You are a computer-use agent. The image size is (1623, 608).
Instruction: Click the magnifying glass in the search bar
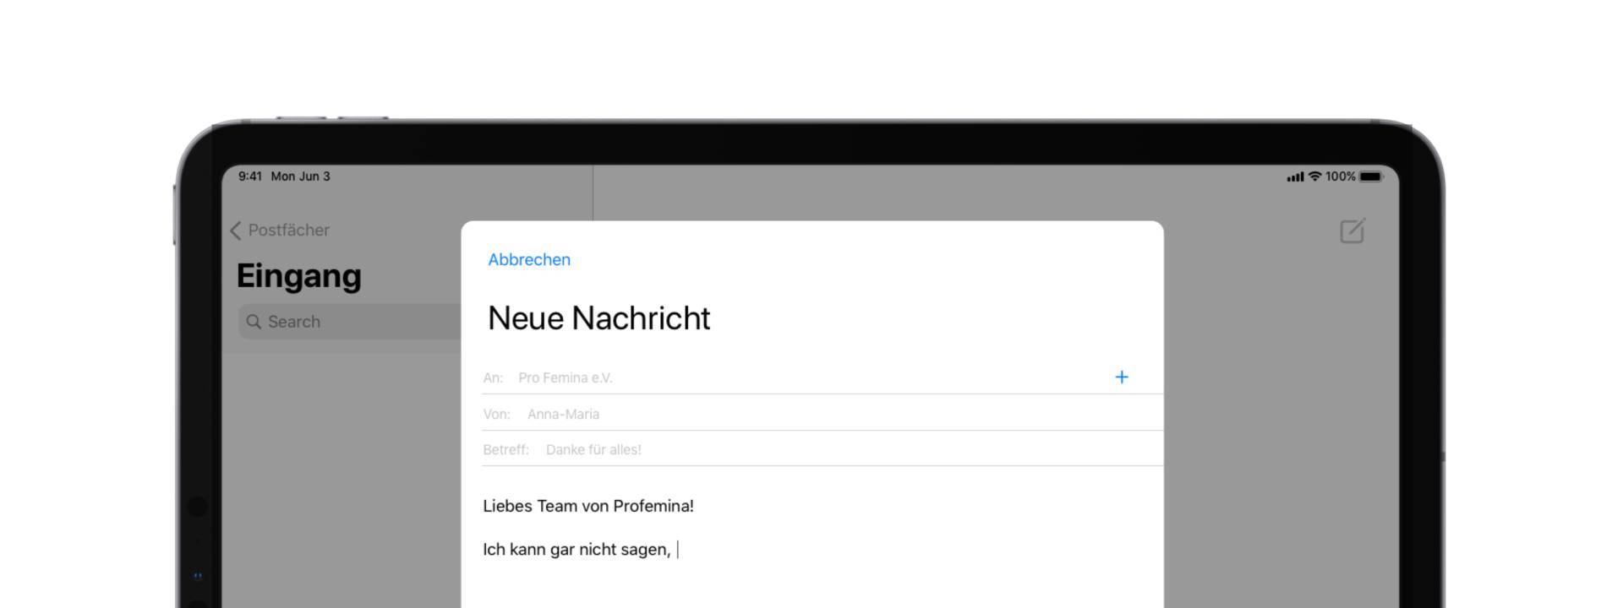[x=254, y=322]
